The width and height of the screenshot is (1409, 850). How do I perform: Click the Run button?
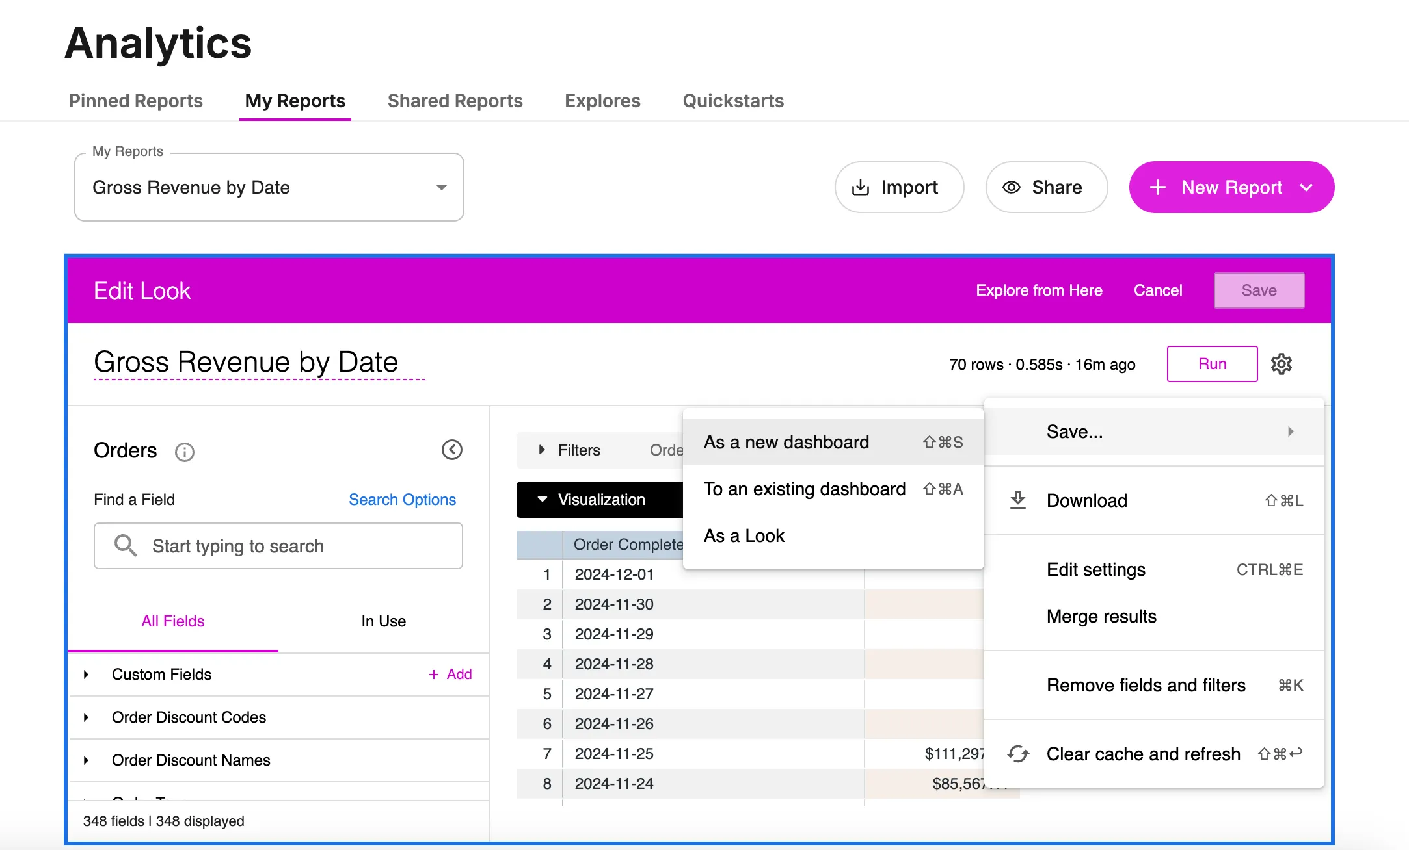[1212, 364]
